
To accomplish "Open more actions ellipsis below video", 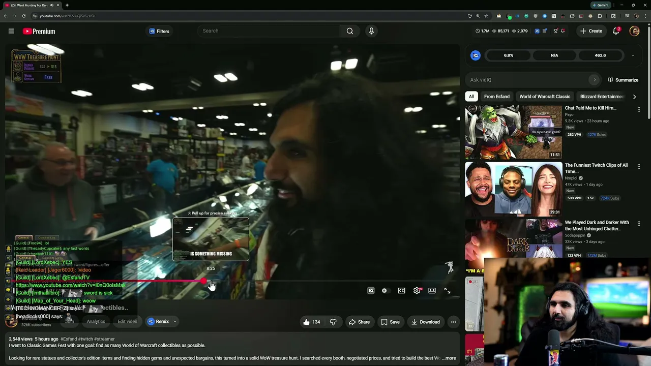I will 454,322.
